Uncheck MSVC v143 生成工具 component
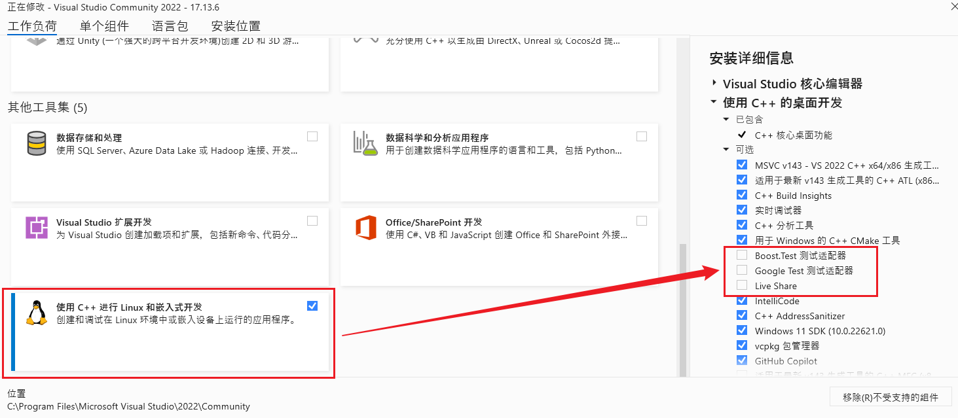The width and height of the screenshot is (958, 418). tap(742, 165)
